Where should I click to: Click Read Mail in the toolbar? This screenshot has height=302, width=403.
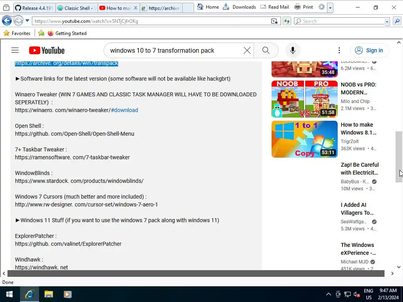tap(275, 7)
